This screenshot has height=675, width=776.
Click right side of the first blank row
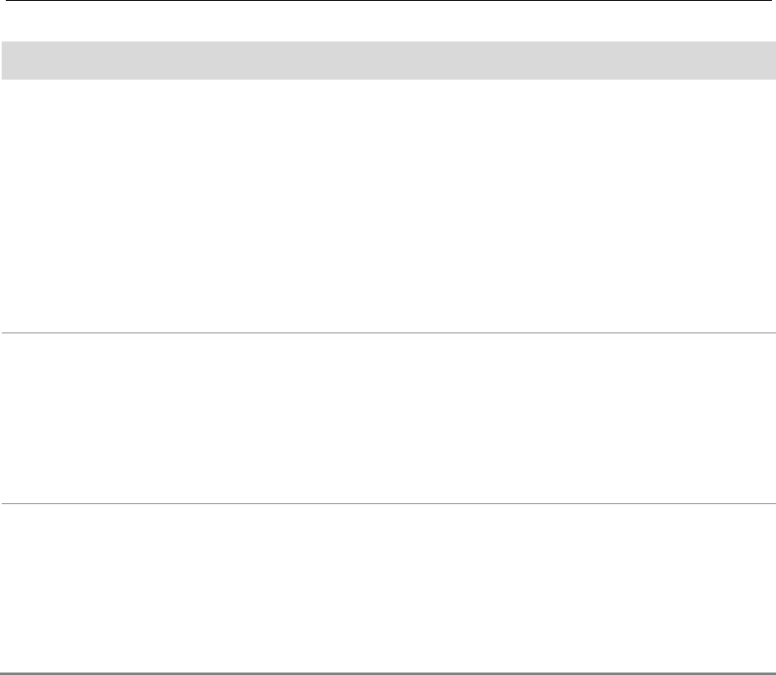[722, 206]
